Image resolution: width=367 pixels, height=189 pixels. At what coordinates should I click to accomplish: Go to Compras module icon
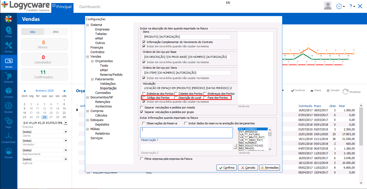(8, 92)
